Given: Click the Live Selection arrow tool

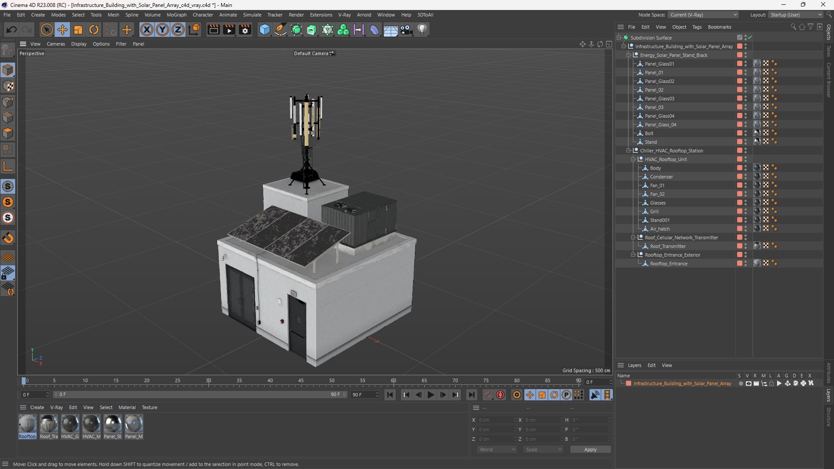Looking at the screenshot, I should pos(46,30).
